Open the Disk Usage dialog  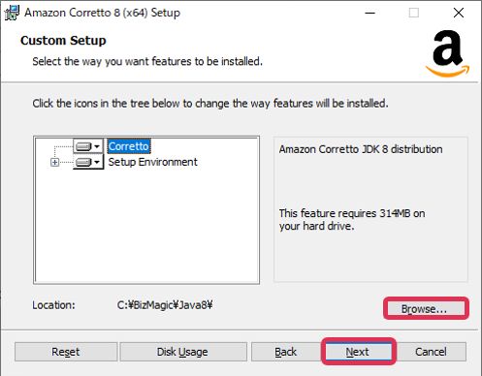click(182, 352)
